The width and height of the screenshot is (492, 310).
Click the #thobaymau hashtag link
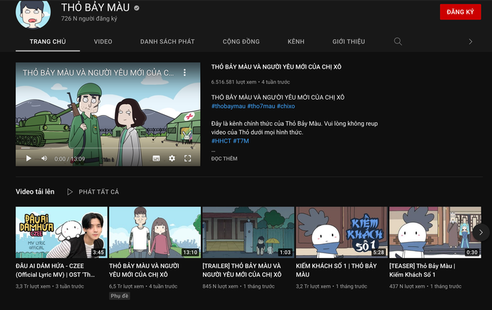tap(228, 106)
